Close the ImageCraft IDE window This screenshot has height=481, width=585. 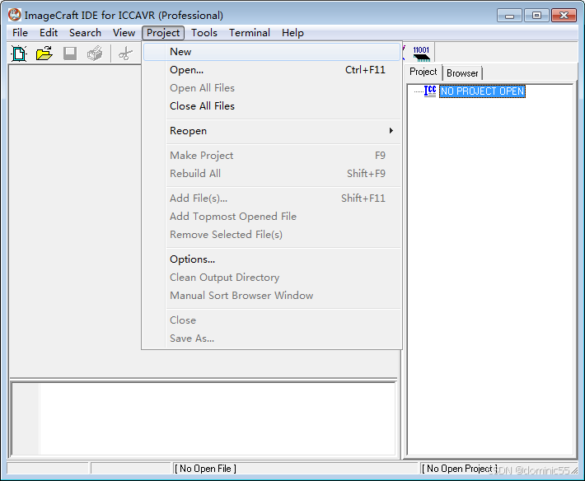(x=564, y=16)
